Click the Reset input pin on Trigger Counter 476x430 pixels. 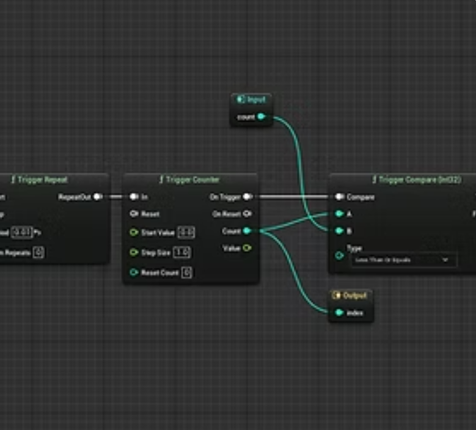[x=134, y=214]
